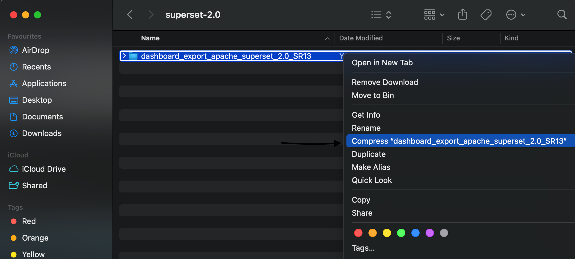Viewport: 575px width, 259px height.
Task: Choose Compress dashboard_export_apache_superset_2.0_SR13 menu item
Action: 459,141
